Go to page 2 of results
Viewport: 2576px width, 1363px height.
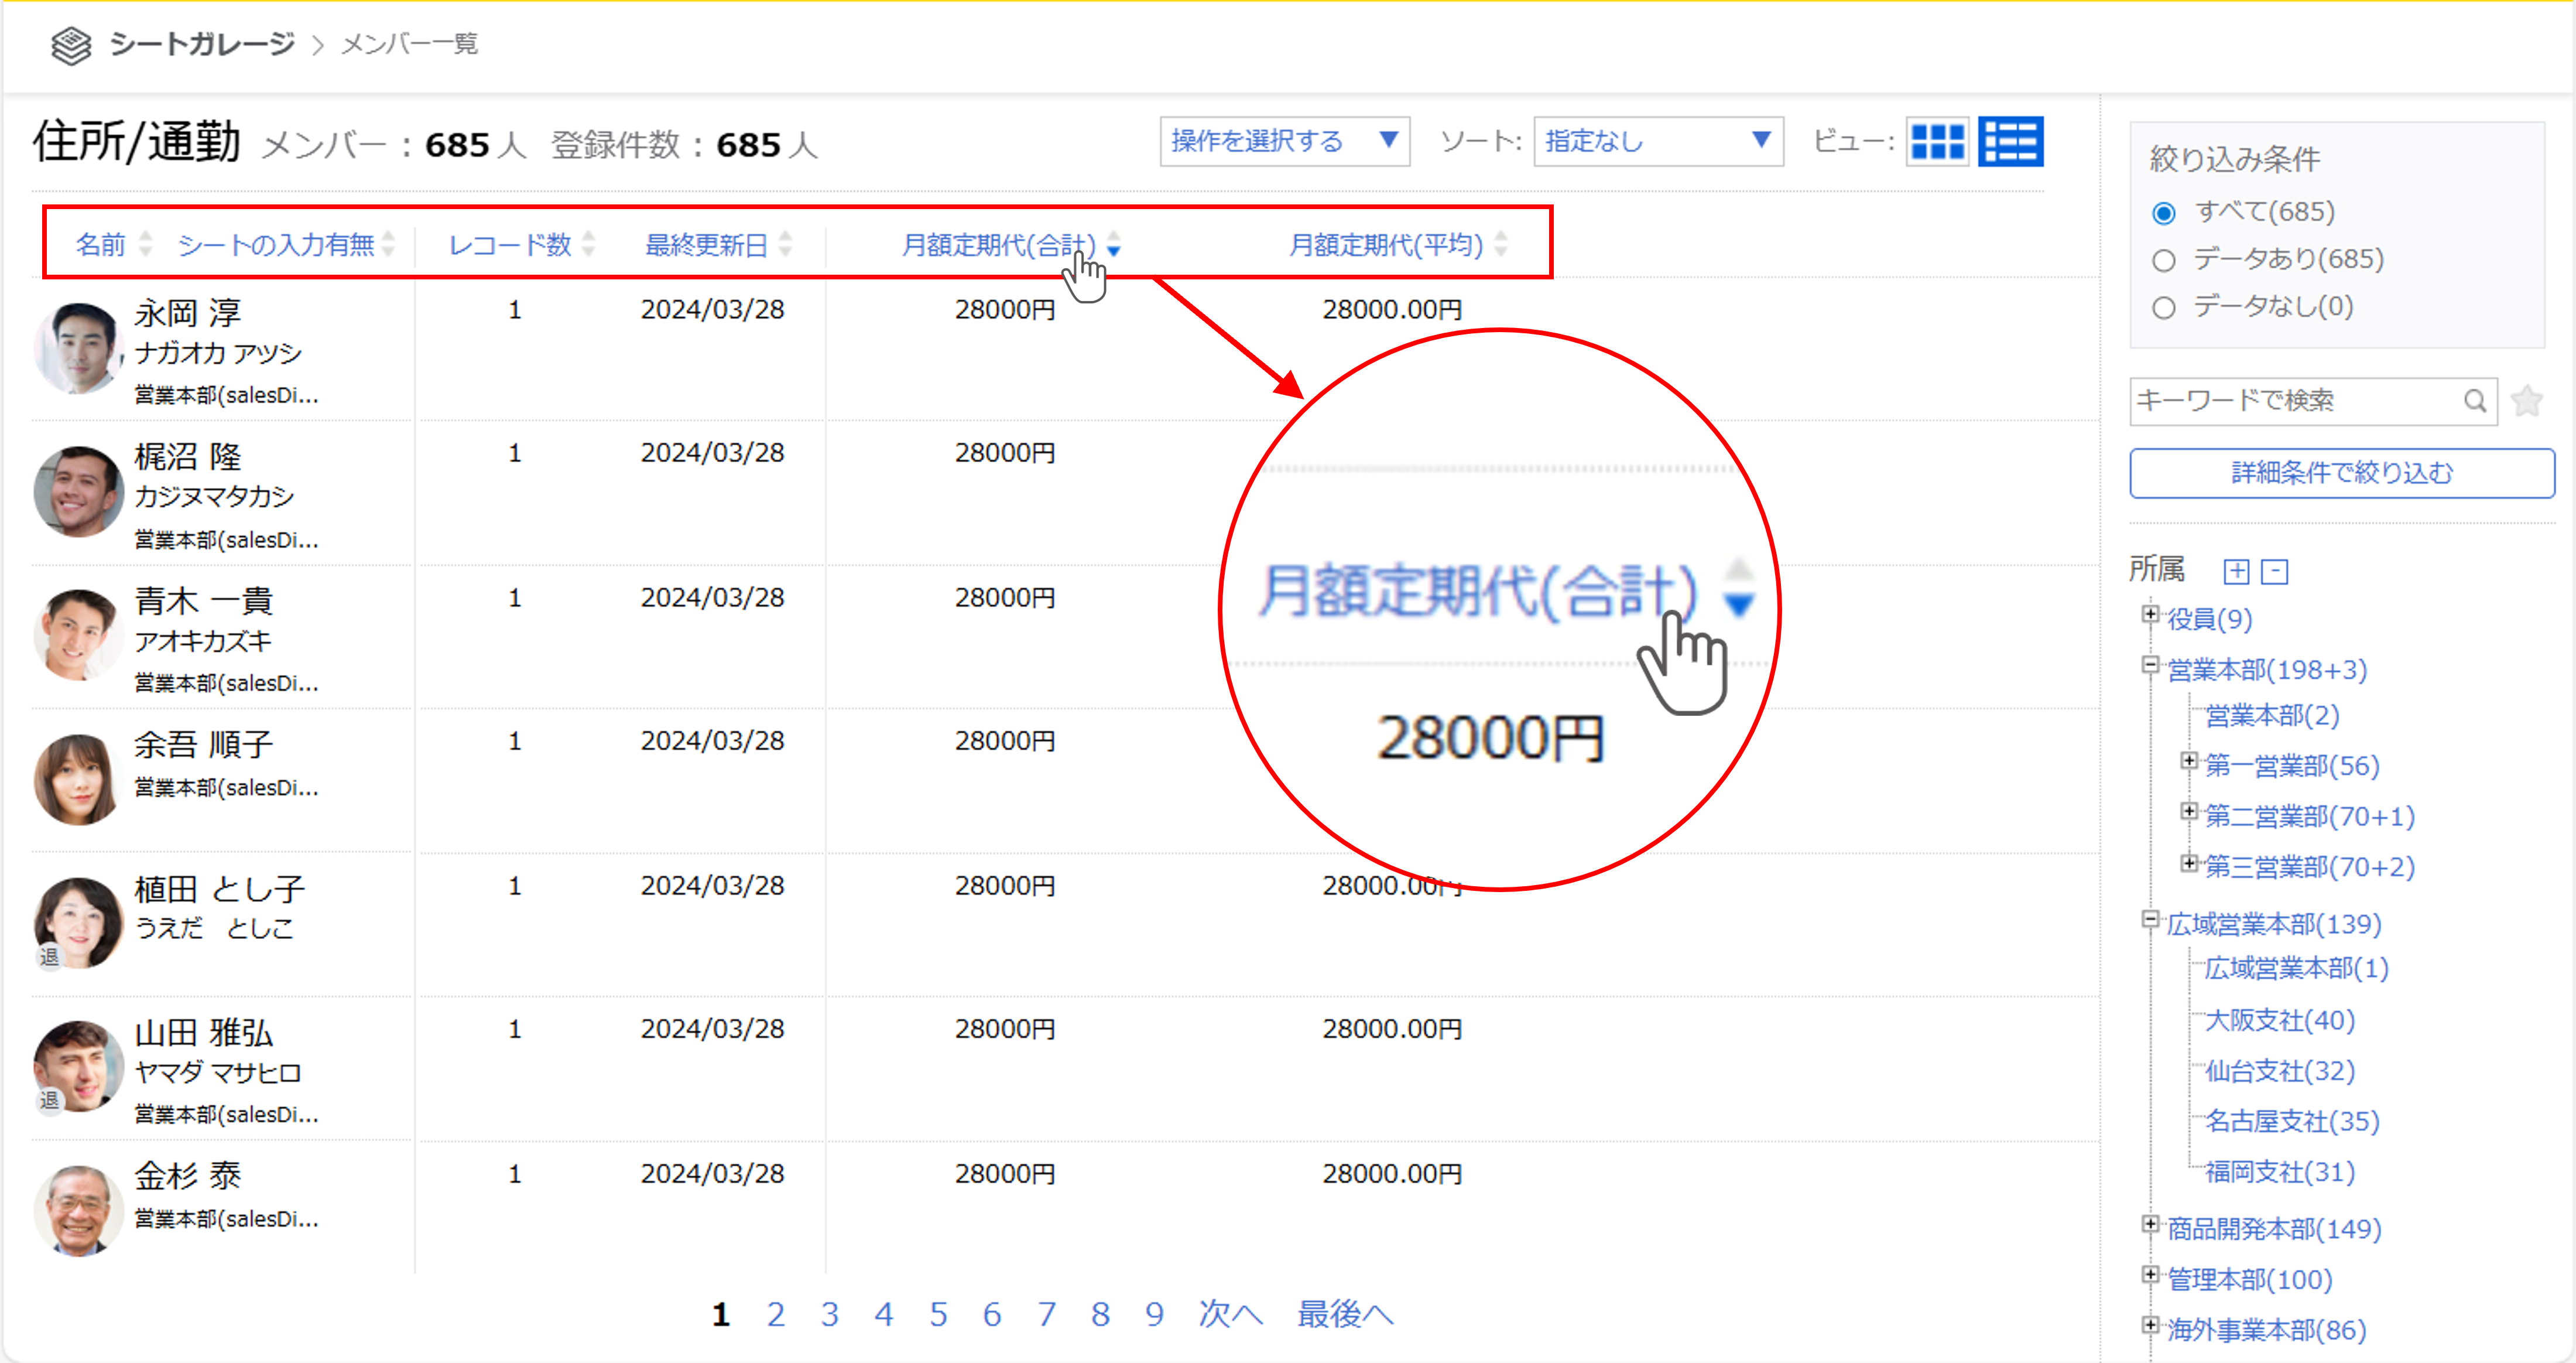tap(775, 1314)
